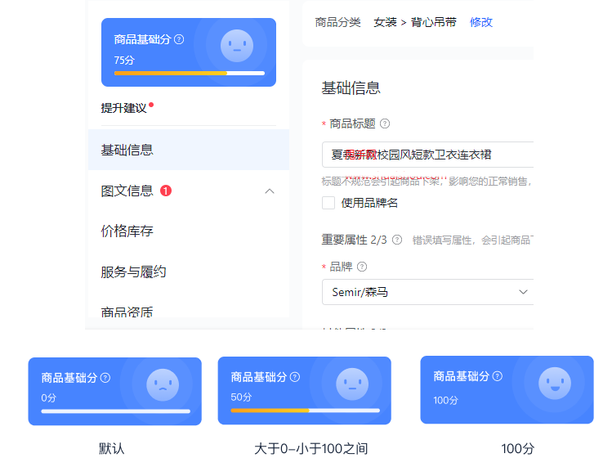Click the help icon in the 100分 score card
The width and height of the screenshot is (612, 467).
tap(498, 376)
